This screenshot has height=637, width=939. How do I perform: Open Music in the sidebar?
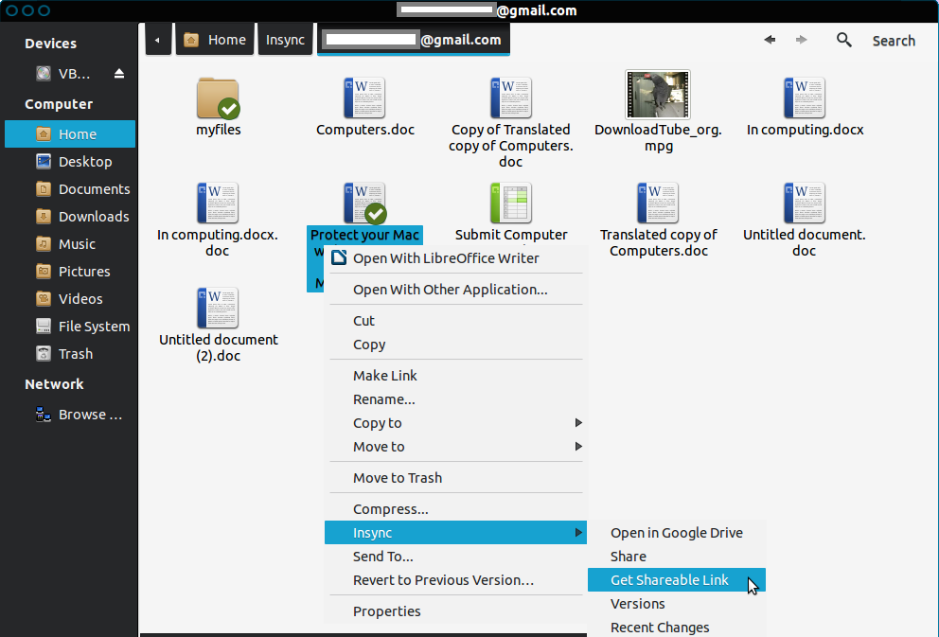coord(70,244)
